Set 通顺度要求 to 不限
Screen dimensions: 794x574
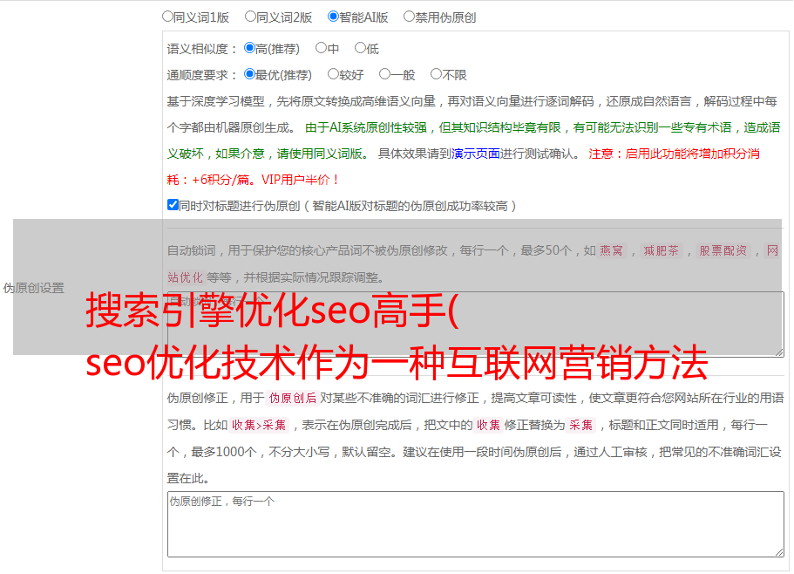point(436,74)
